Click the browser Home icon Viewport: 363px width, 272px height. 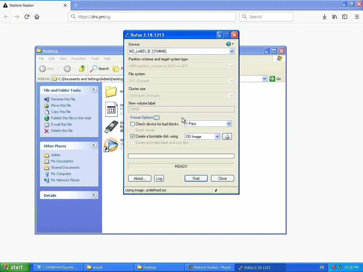[37, 17]
